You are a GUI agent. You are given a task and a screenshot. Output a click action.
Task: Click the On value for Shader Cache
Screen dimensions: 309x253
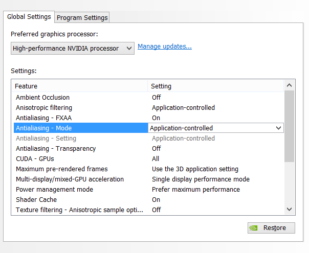(x=156, y=200)
